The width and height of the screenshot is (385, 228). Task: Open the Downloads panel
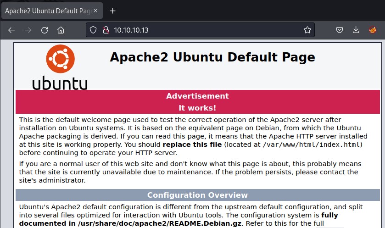(x=356, y=30)
